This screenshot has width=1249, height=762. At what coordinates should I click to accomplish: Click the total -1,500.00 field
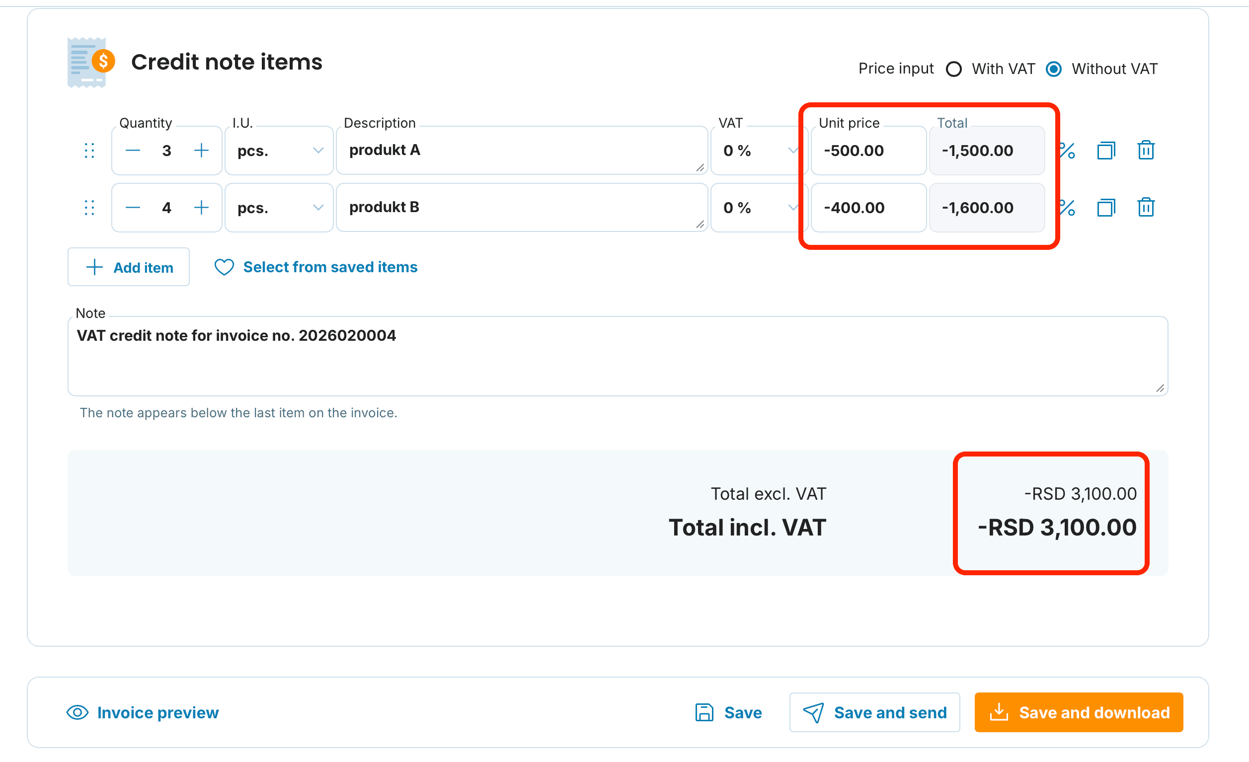tap(987, 151)
